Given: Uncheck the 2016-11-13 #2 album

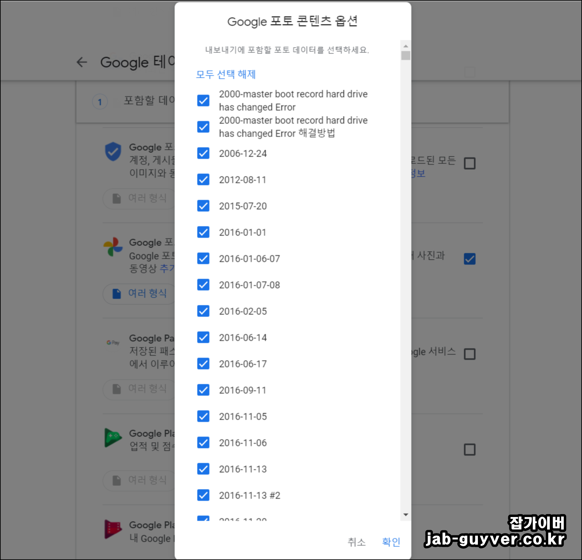Looking at the screenshot, I should 203,495.
